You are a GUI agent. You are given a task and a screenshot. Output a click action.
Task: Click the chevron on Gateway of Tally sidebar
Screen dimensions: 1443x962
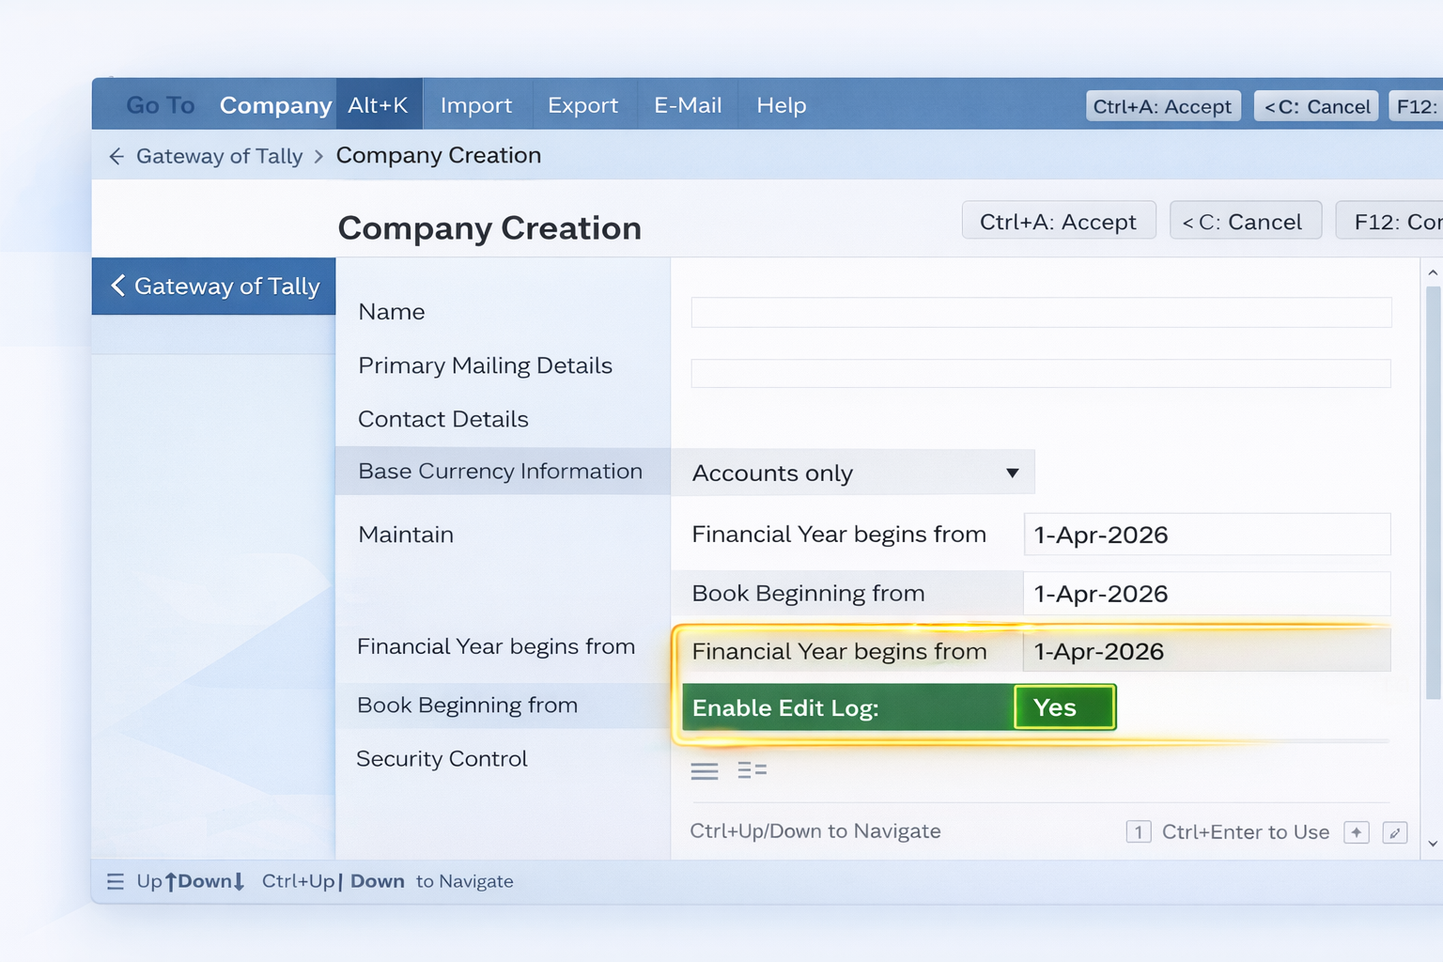118,286
